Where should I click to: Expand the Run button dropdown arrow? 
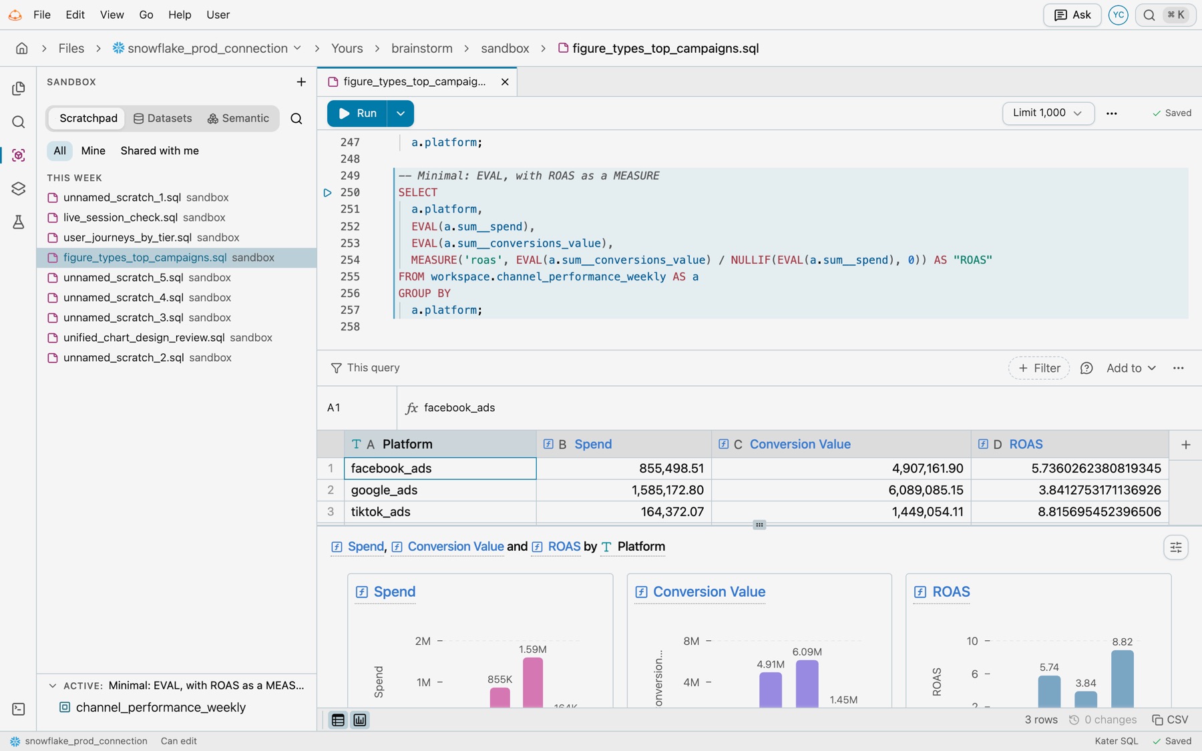pos(401,113)
